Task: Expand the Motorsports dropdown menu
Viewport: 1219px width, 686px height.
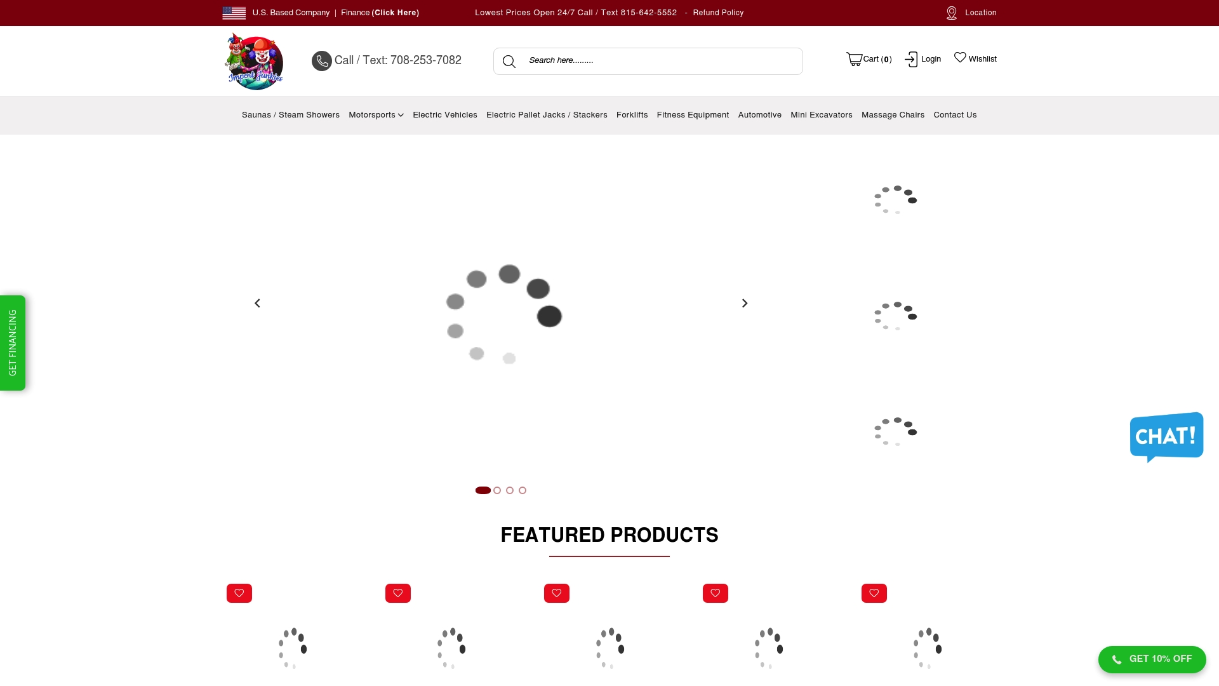Action: pos(376,115)
